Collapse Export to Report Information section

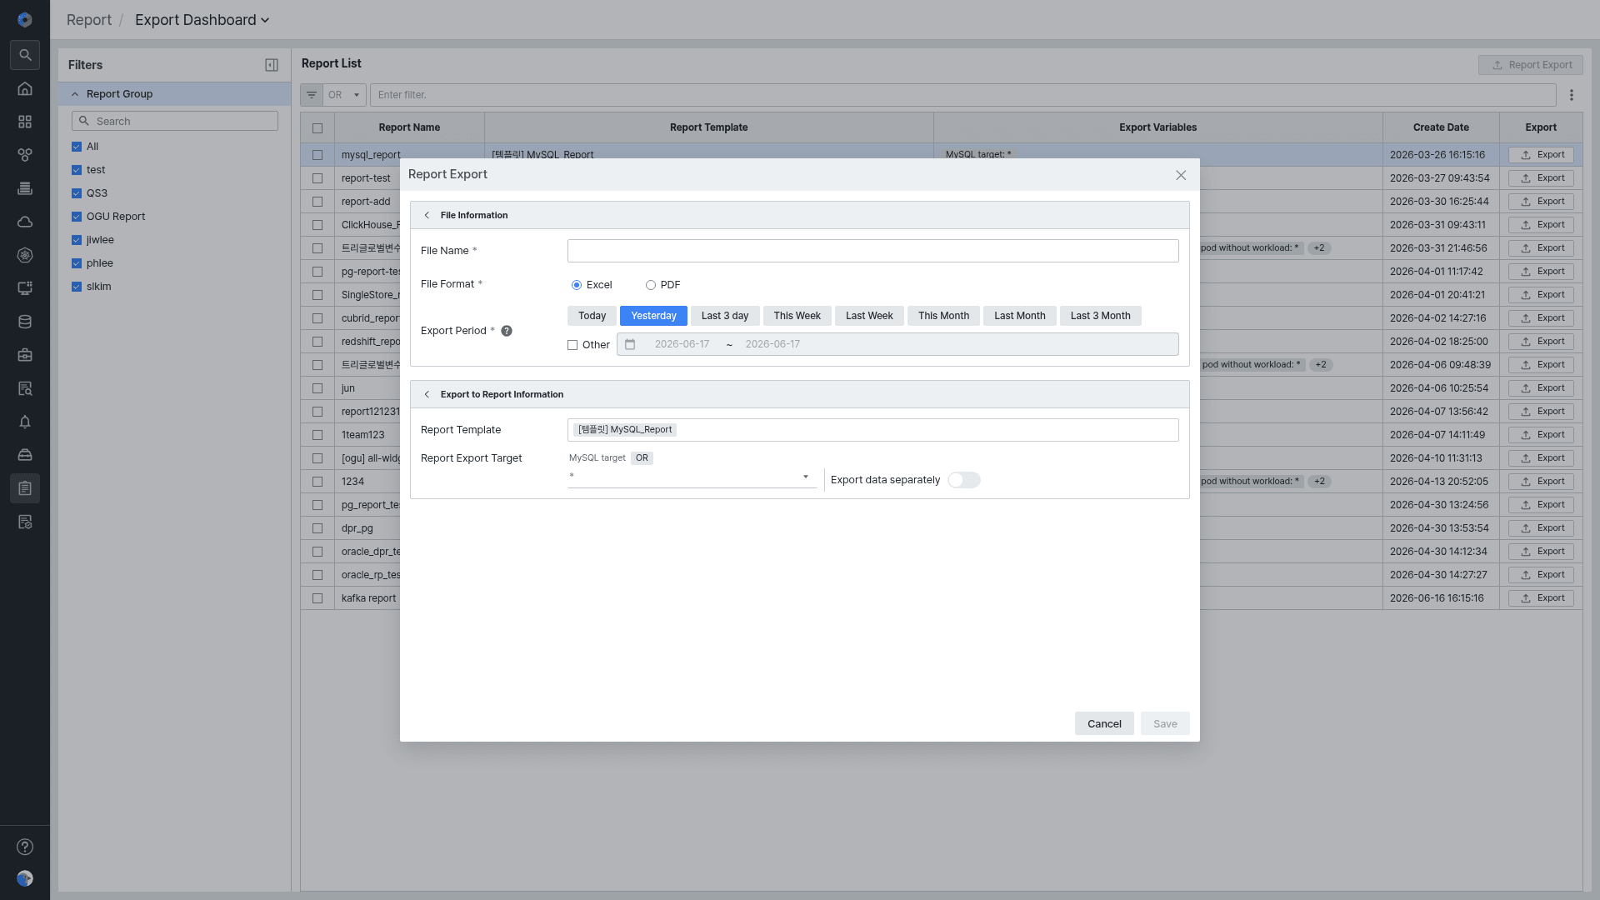click(x=427, y=394)
